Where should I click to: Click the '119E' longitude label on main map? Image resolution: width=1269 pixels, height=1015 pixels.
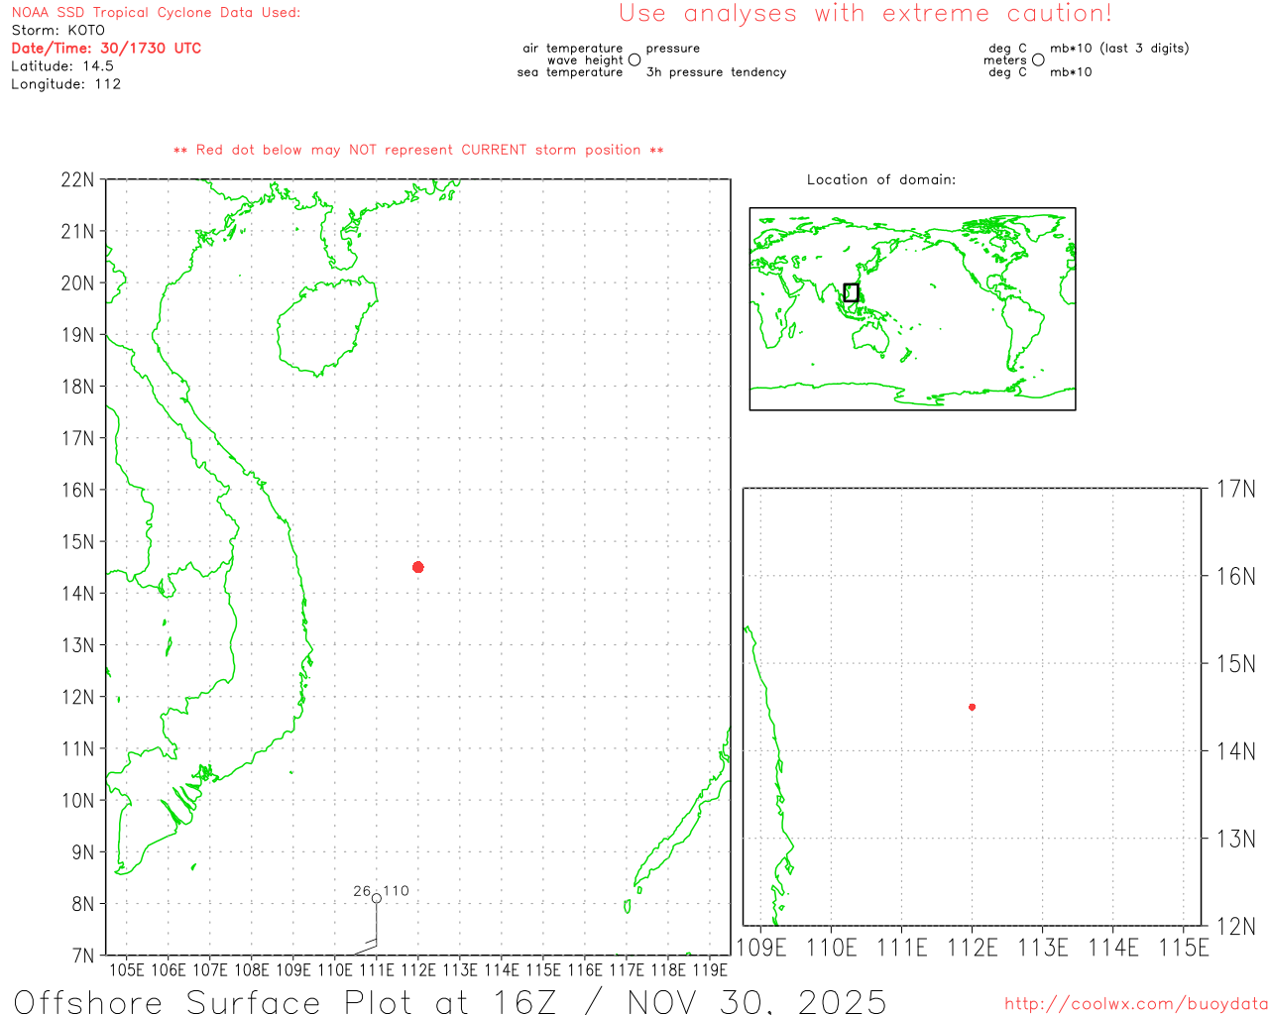tap(710, 970)
